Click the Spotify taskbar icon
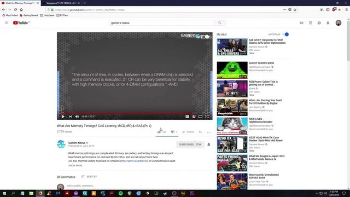 point(120,193)
